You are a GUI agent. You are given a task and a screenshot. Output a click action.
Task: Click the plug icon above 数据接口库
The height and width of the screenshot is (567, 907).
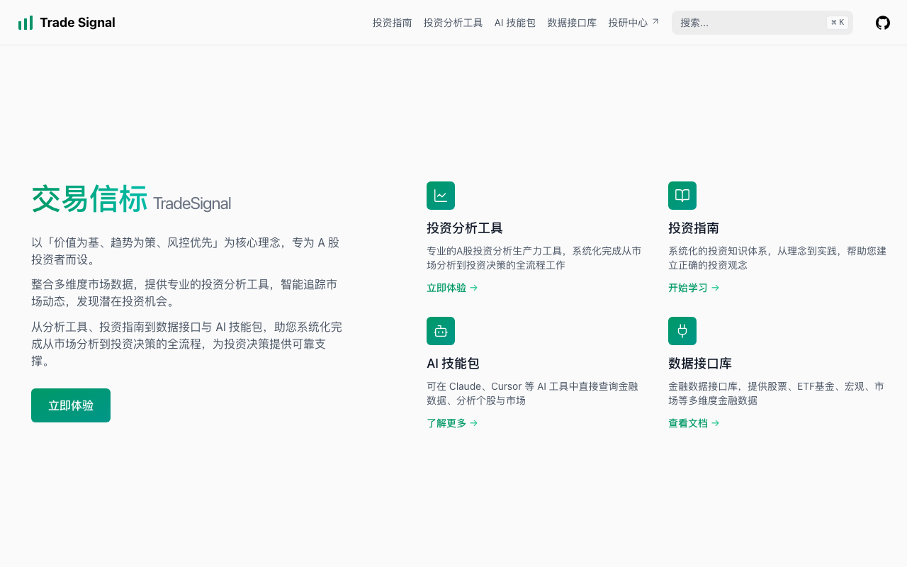coord(682,331)
